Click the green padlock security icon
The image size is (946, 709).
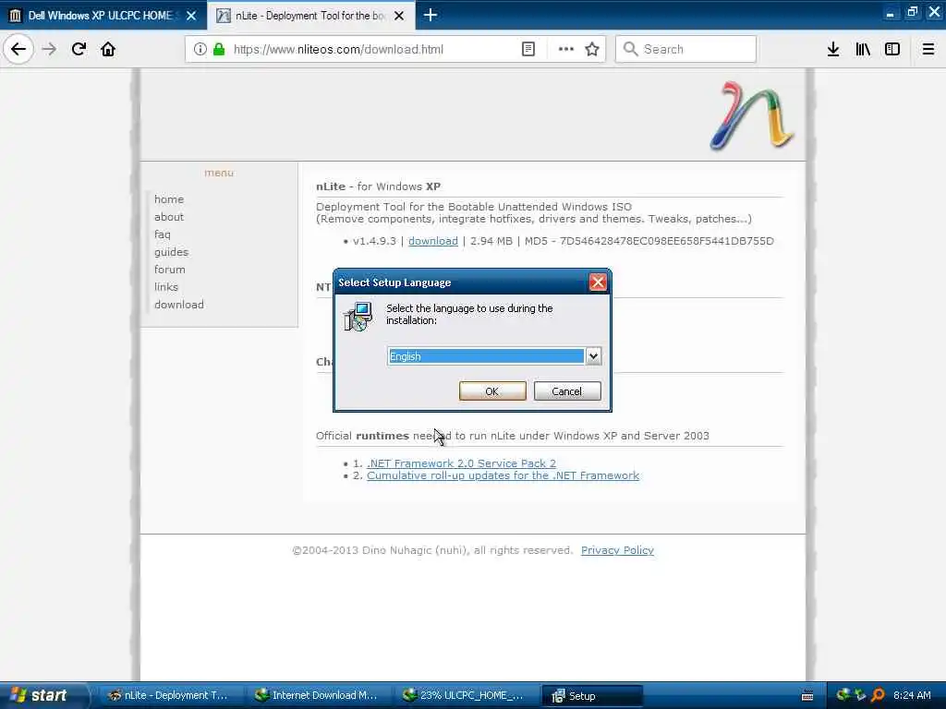point(219,49)
